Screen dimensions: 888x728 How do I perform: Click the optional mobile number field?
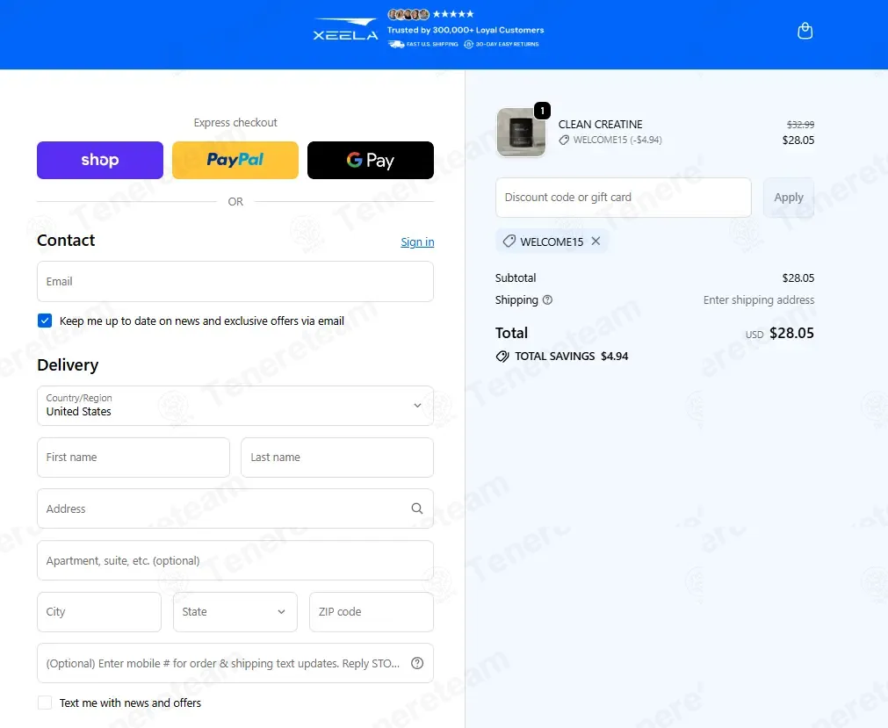pos(235,663)
